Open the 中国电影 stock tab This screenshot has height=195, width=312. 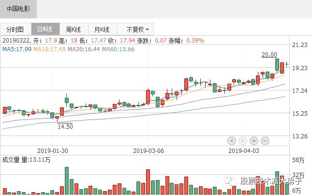point(18,9)
